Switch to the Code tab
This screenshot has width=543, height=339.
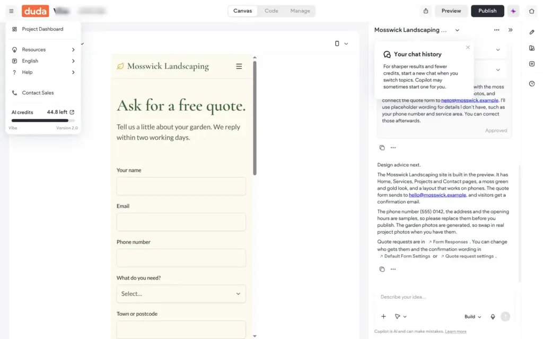pyautogui.click(x=271, y=11)
